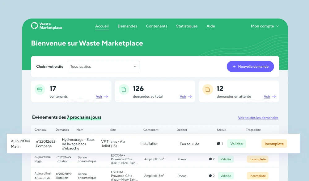Open the Aide menu item
Viewport: 309px width, 181px height.
click(211, 26)
